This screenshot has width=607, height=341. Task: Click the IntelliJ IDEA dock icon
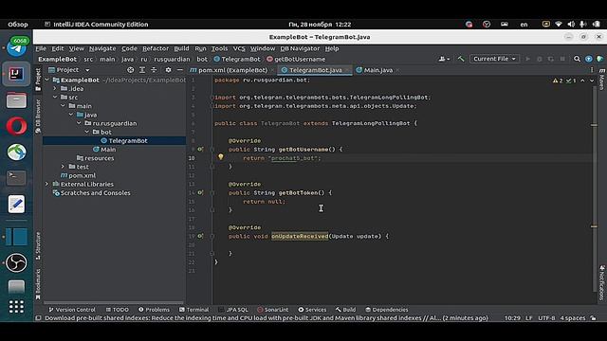pos(16,74)
